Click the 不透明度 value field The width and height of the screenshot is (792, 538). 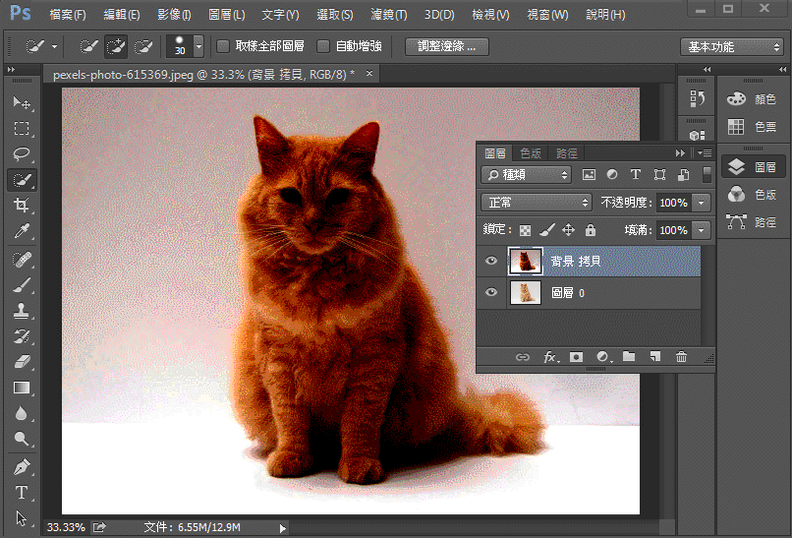(674, 203)
